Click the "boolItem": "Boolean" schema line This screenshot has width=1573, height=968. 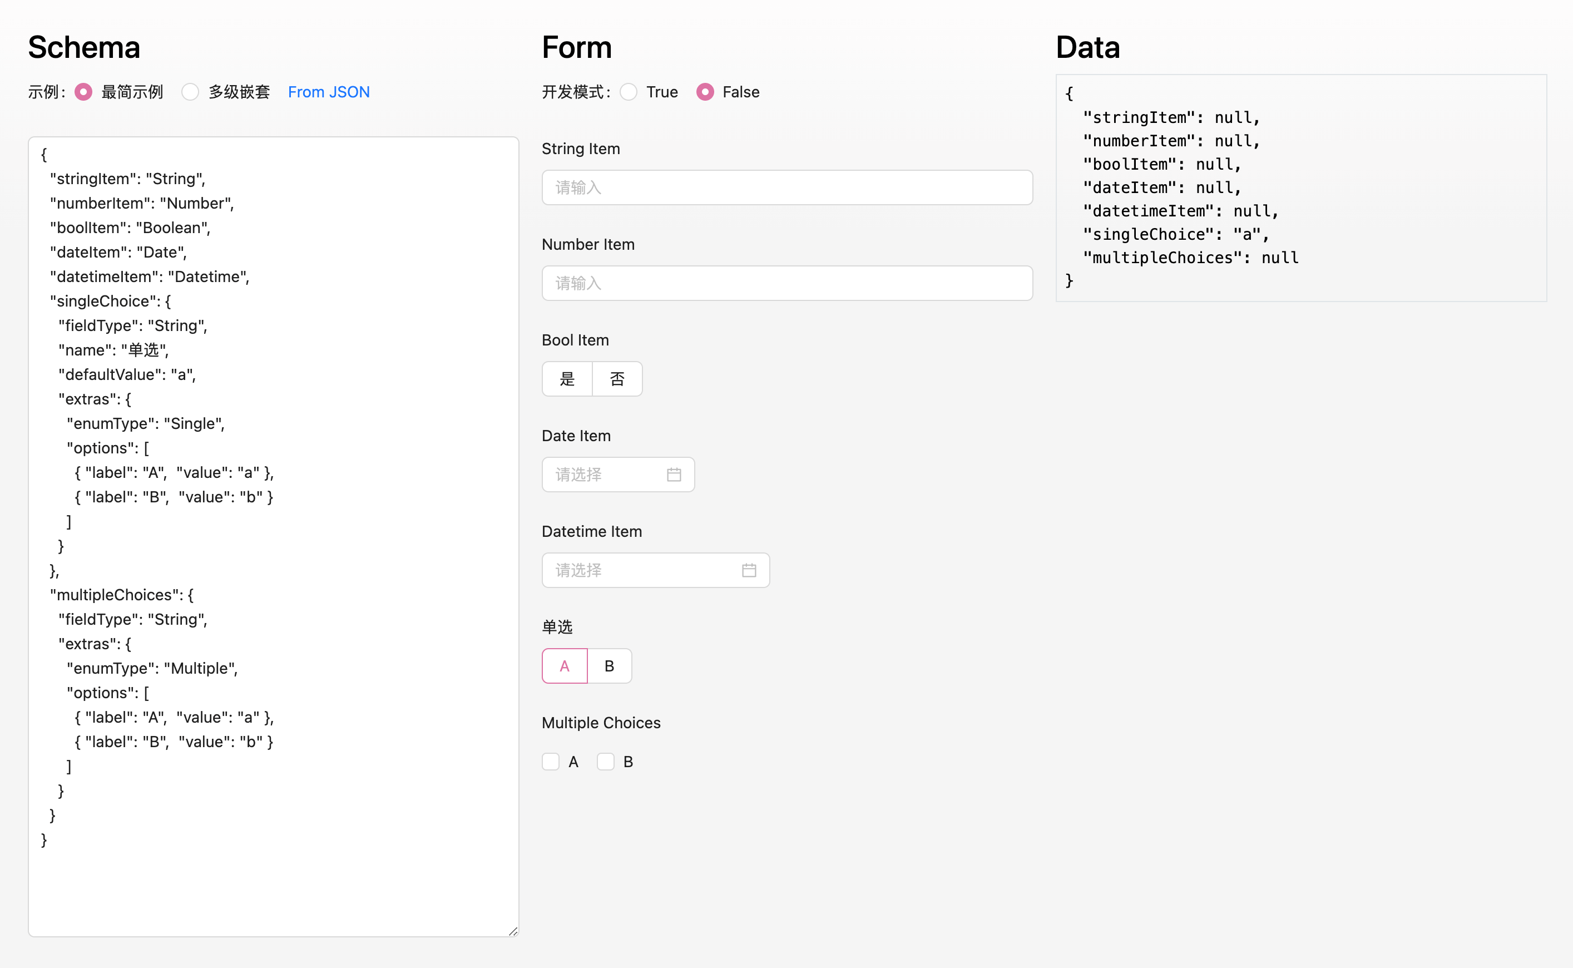coord(130,228)
